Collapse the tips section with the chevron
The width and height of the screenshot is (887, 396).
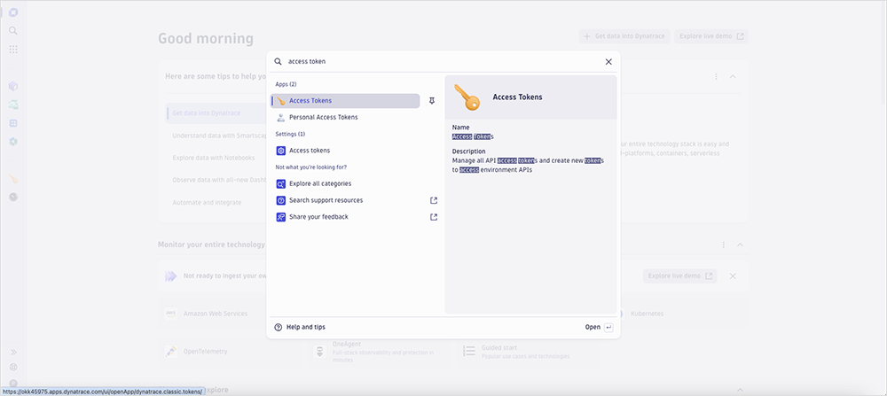point(733,76)
